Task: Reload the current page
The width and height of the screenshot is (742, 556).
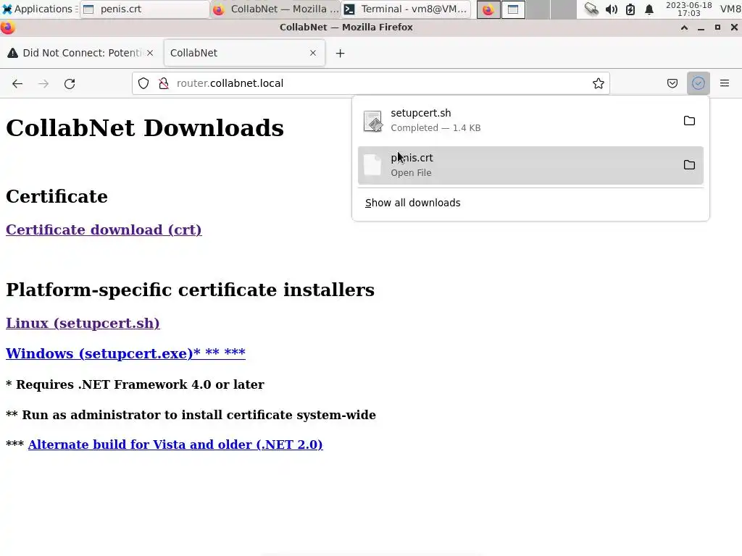Action: pos(70,84)
